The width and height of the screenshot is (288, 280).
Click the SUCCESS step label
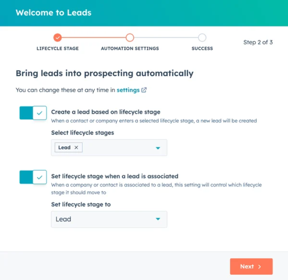[202, 49]
